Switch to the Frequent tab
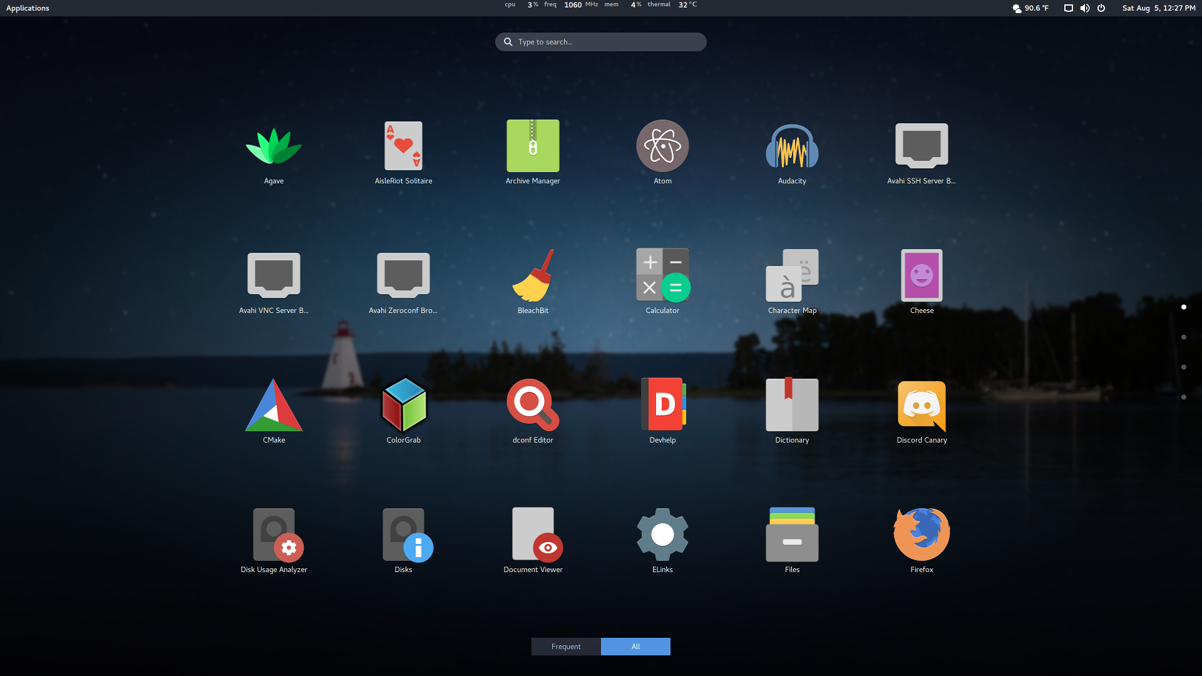This screenshot has width=1202, height=676. click(x=566, y=647)
